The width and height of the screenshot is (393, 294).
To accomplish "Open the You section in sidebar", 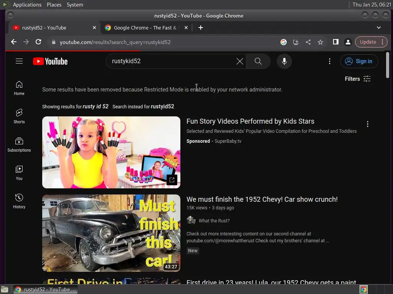I will click(x=19, y=173).
